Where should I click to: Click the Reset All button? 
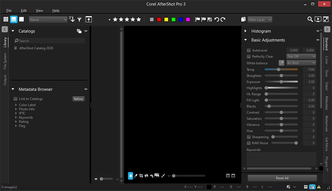pos(282,178)
